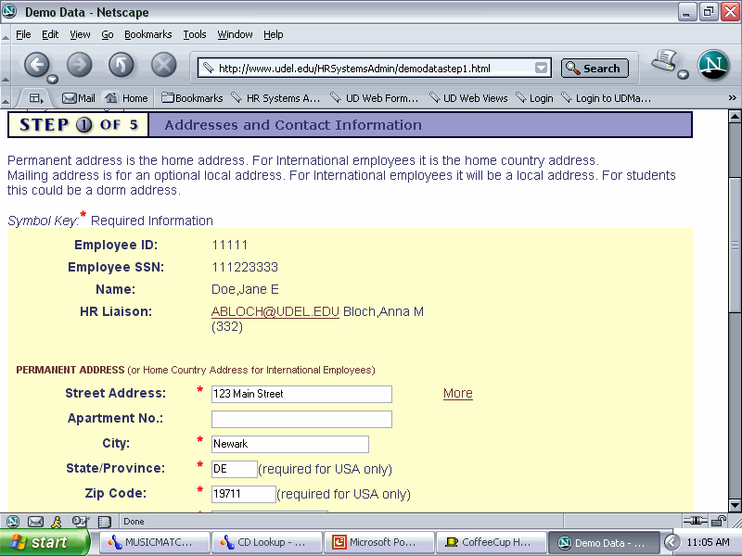This screenshot has height=556, width=742.
Task: Go to Home in the personal toolbar
Action: click(x=126, y=98)
